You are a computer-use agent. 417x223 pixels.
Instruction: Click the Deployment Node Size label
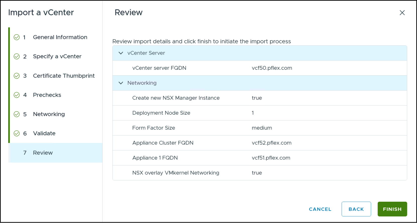(x=161, y=113)
